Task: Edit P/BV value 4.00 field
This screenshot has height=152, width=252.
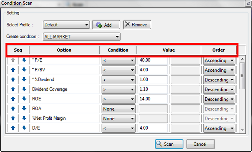Action: click(153, 70)
